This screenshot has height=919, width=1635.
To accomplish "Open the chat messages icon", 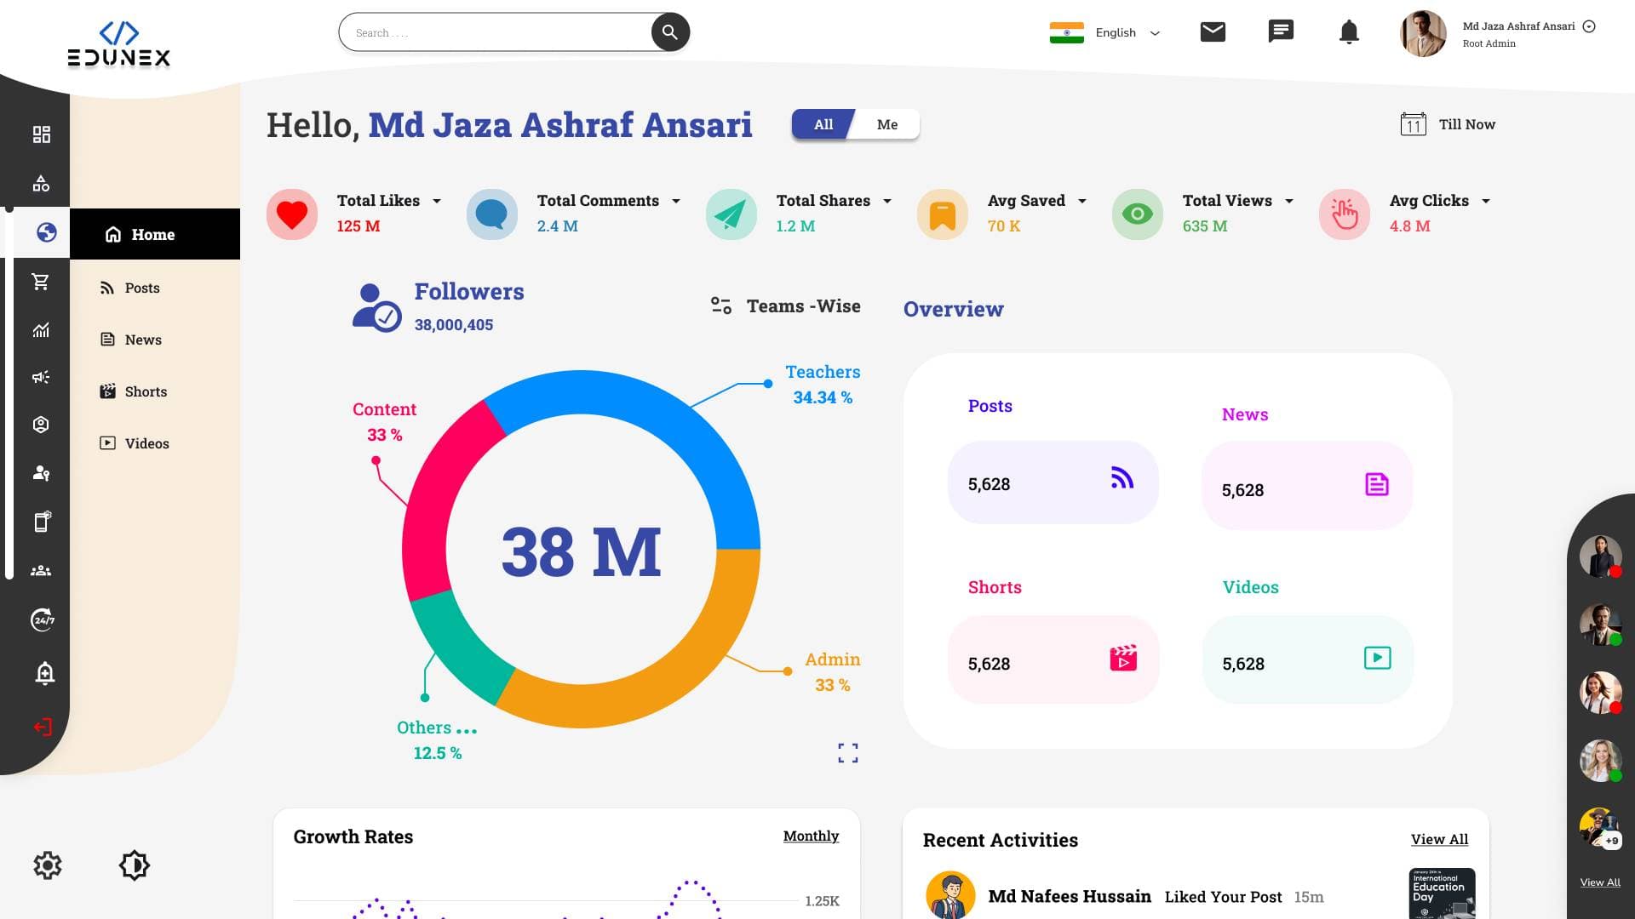I will point(1281,31).
